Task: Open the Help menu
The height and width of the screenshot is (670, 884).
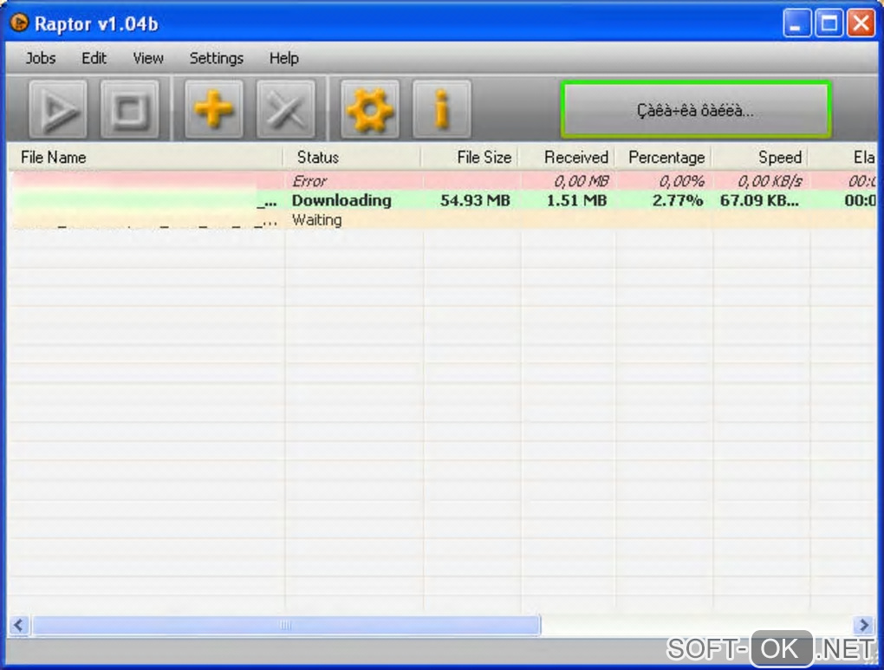Action: tap(283, 58)
